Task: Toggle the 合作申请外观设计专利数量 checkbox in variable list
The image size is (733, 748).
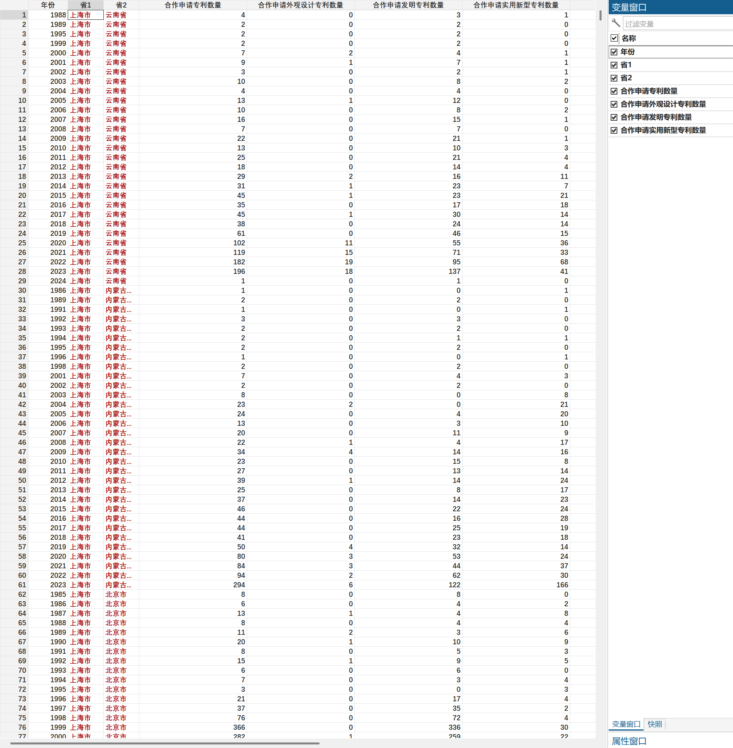Action: coord(614,104)
